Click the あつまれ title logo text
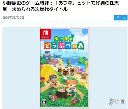This screenshot has height=109, width=128. (x=63, y=39)
